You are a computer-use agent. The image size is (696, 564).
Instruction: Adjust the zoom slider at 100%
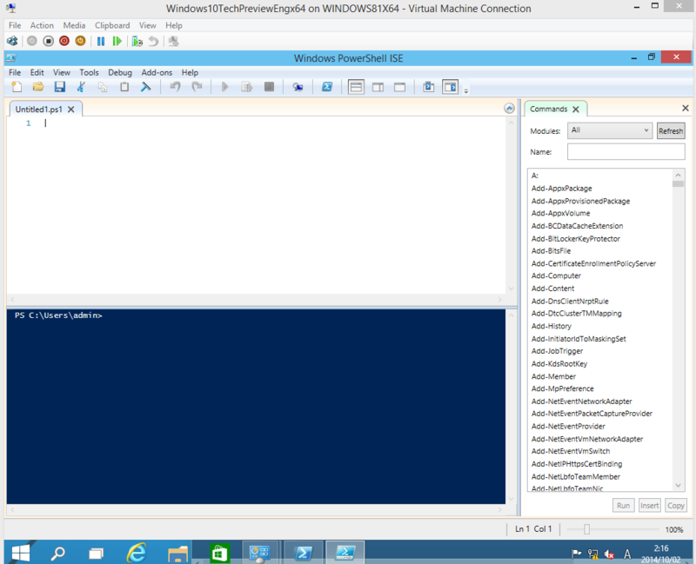tap(586, 529)
